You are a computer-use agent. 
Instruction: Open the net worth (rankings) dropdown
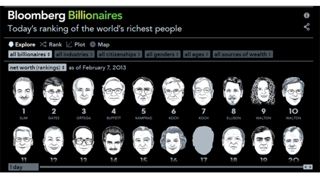click(38, 68)
